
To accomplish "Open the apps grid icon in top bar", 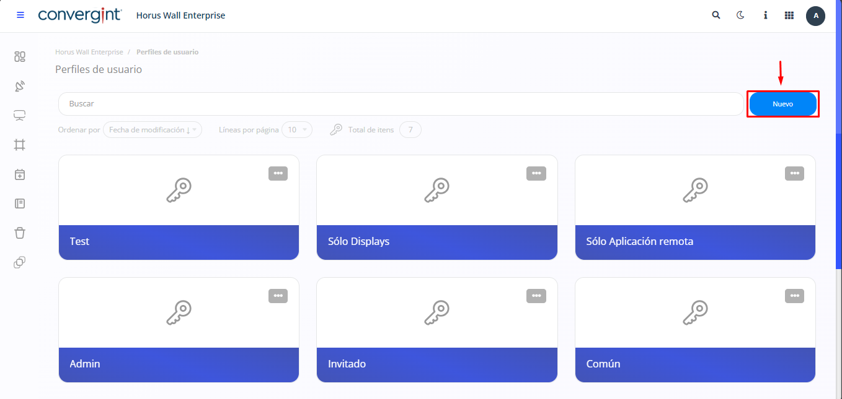I will 789,15.
